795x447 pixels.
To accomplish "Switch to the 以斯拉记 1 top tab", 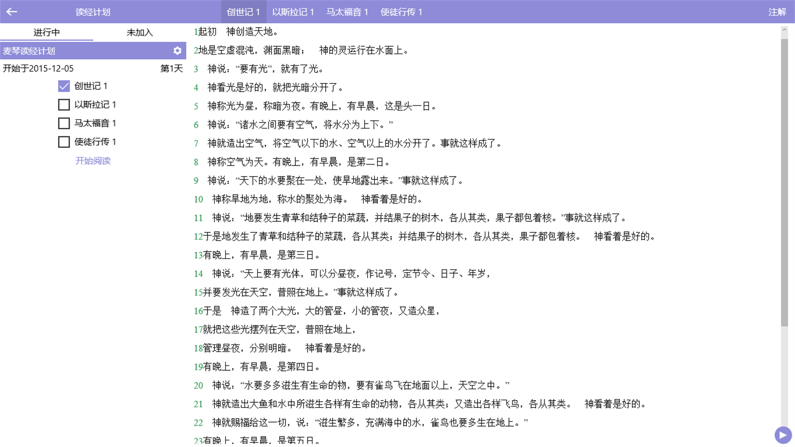I will tap(293, 12).
